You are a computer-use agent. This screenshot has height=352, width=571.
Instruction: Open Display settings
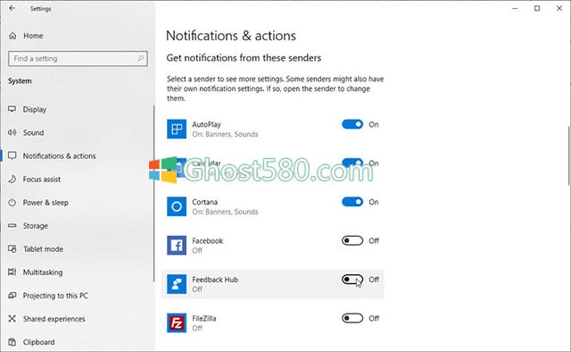(35, 109)
